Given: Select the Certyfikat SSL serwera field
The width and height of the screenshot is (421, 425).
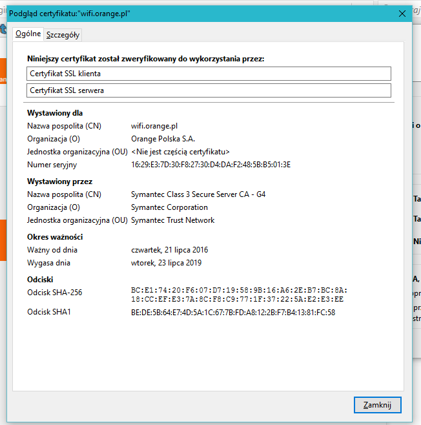Looking at the screenshot, I should point(209,90).
